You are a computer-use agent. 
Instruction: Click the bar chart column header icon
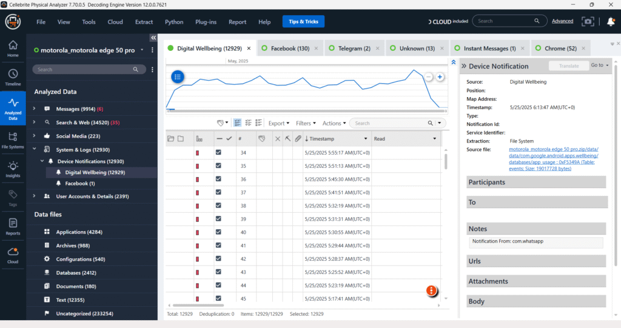click(199, 139)
